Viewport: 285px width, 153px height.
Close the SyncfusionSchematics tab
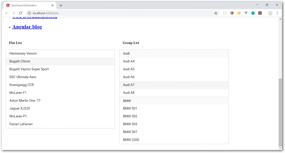coord(53,5)
